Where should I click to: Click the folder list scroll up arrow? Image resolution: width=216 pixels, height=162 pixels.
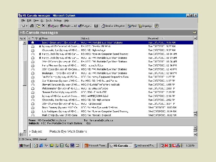[x=25, y=43]
